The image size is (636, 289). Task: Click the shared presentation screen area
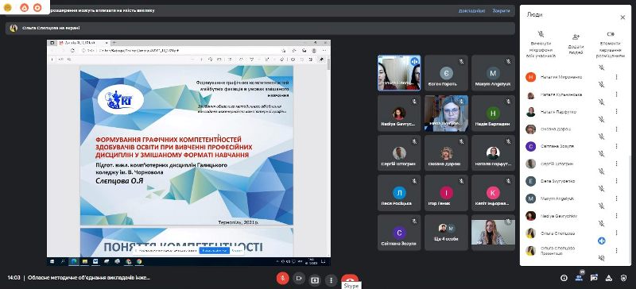[188, 152]
